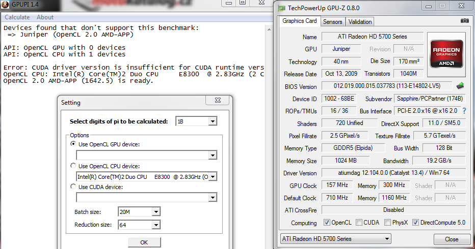
Task: Click the Bus Interface question mark icon
Action: (464, 111)
